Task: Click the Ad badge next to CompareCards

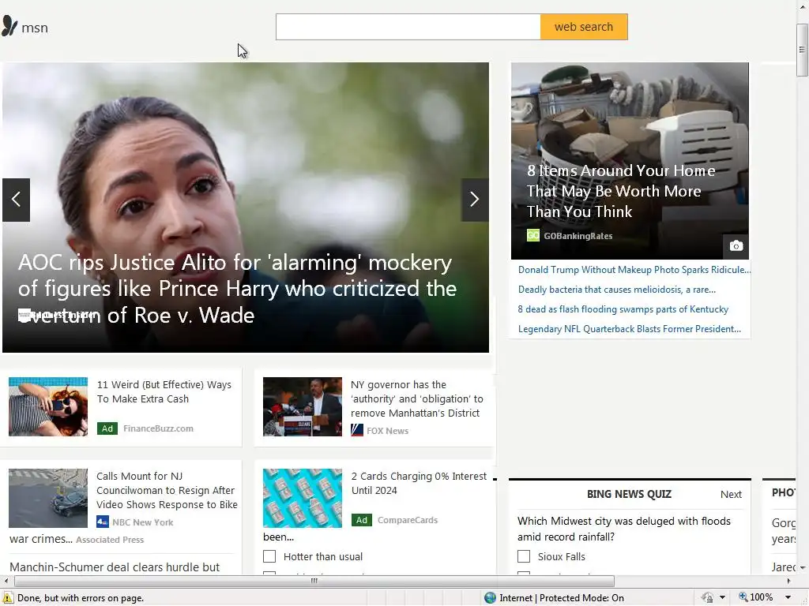Action: pyautogui.click(x=362, y=520)
